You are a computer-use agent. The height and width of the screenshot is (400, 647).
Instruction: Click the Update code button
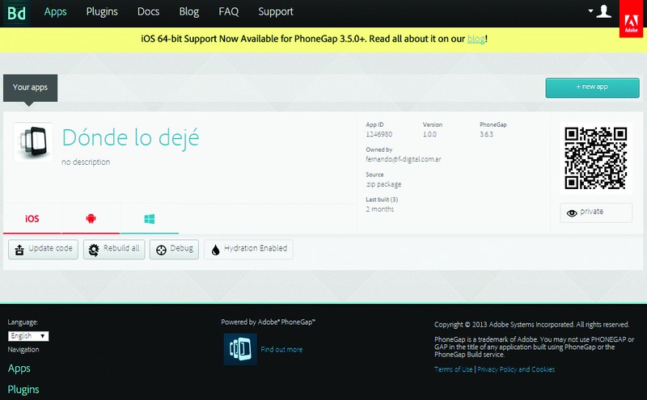tap(44, 249)
